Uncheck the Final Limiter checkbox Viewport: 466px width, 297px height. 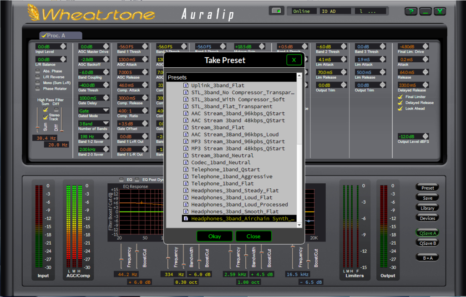(400, 97)
